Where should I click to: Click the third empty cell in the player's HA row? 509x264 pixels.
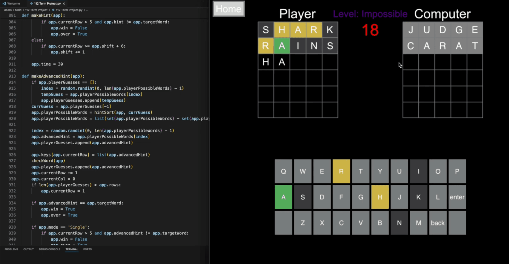298,62
